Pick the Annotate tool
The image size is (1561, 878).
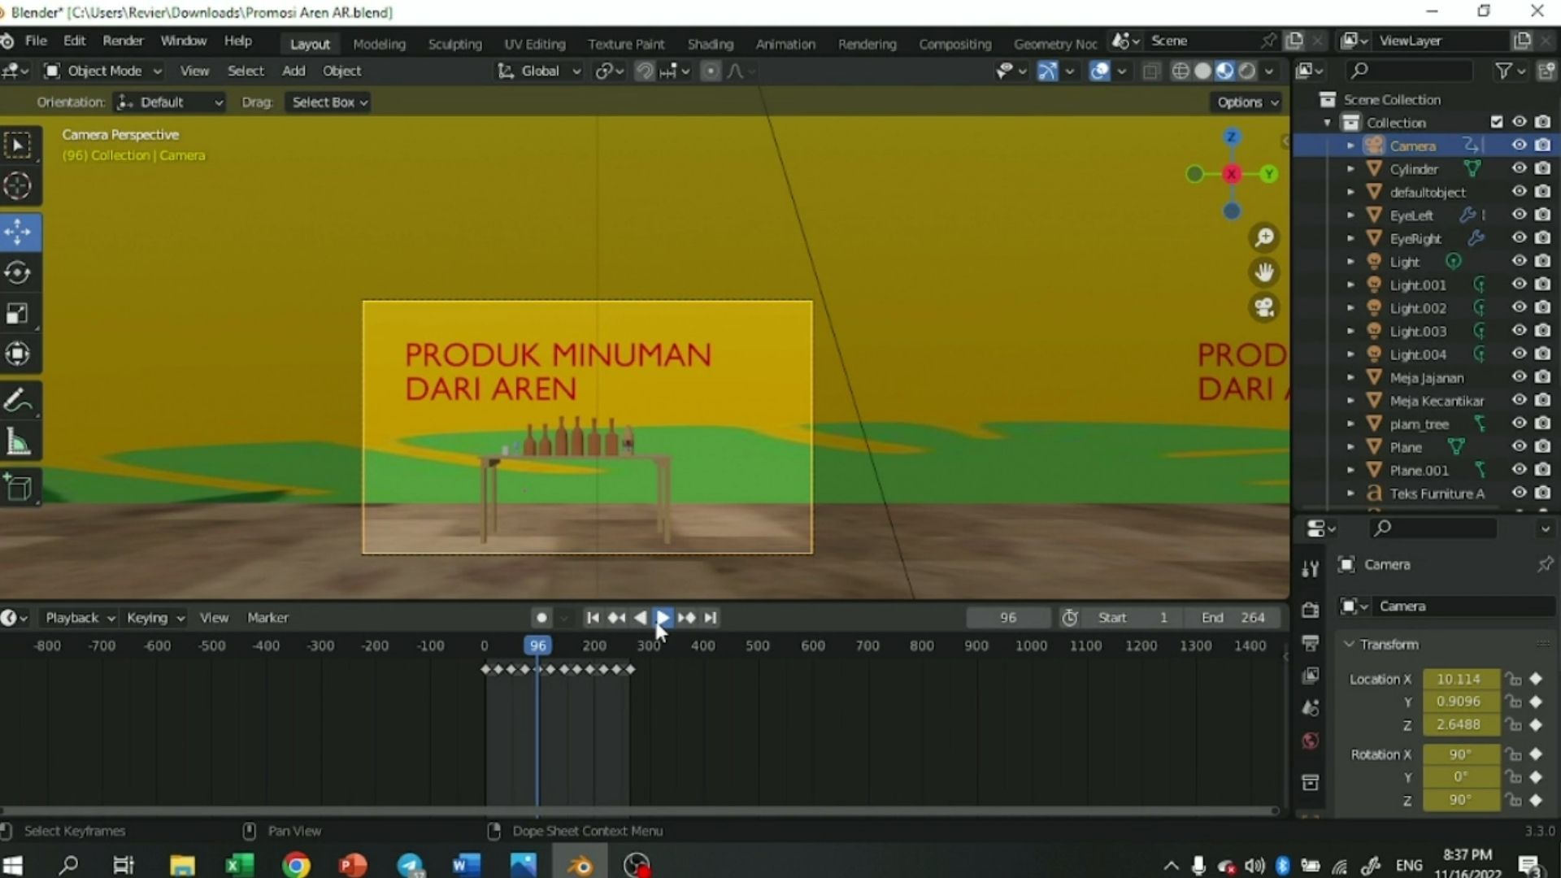(x=17, y=399)
